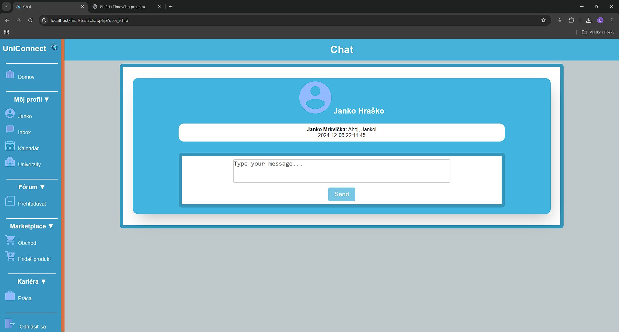The image size is (619, 332).
Task: Open a new browser tab
Action: (171, 6)
